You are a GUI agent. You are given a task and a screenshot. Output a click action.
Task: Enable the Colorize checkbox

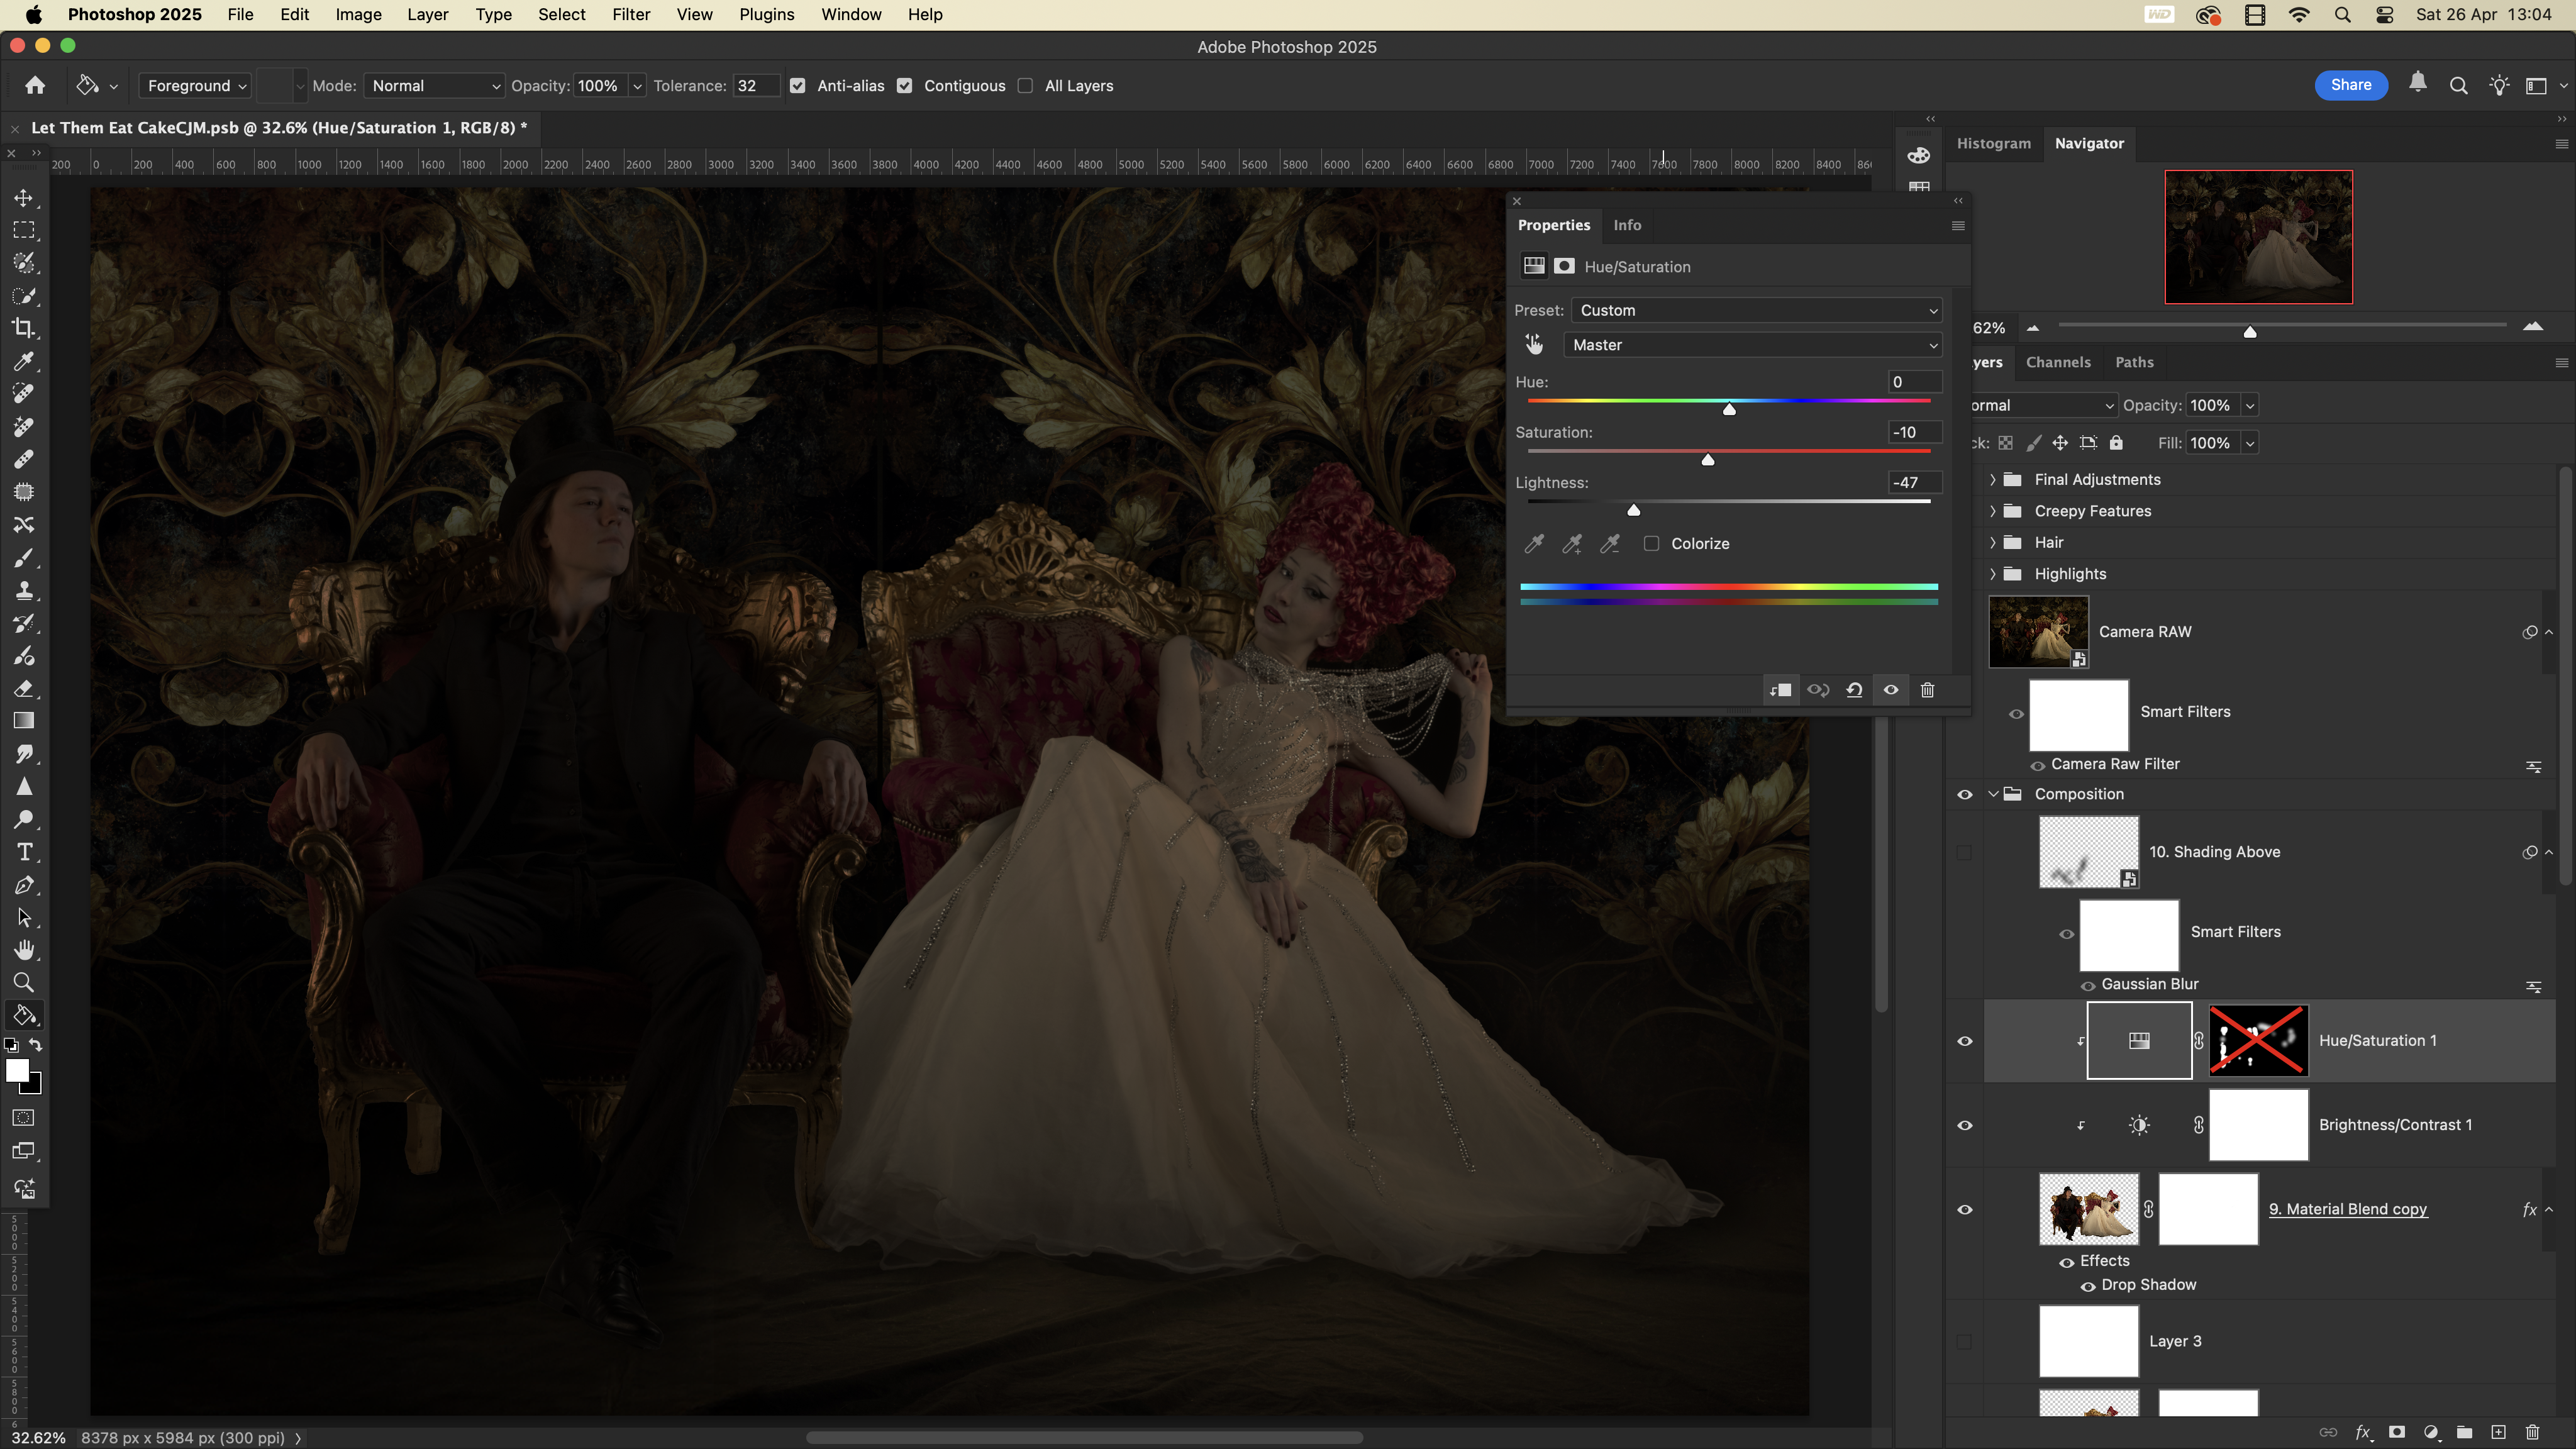1651,543
